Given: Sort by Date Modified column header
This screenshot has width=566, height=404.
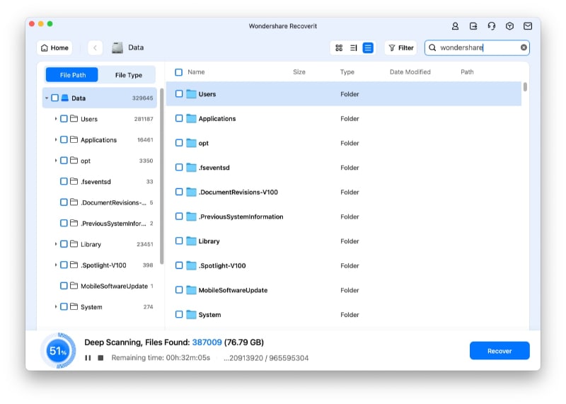Looking at the screenshot, I should [x=410, y=72].
